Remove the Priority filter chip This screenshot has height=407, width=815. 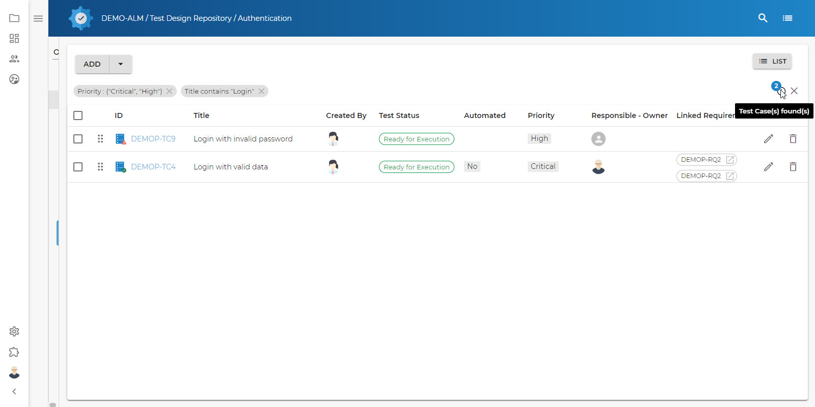(x=170, y=91)
